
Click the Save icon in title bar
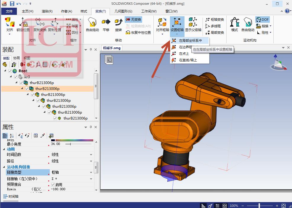tap(12, 4)
